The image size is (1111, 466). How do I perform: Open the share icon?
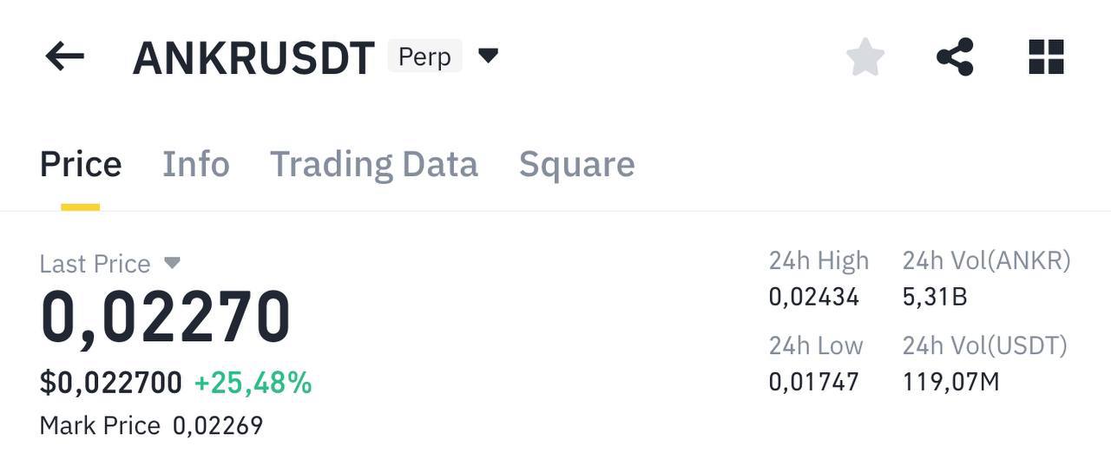point(955,57)
